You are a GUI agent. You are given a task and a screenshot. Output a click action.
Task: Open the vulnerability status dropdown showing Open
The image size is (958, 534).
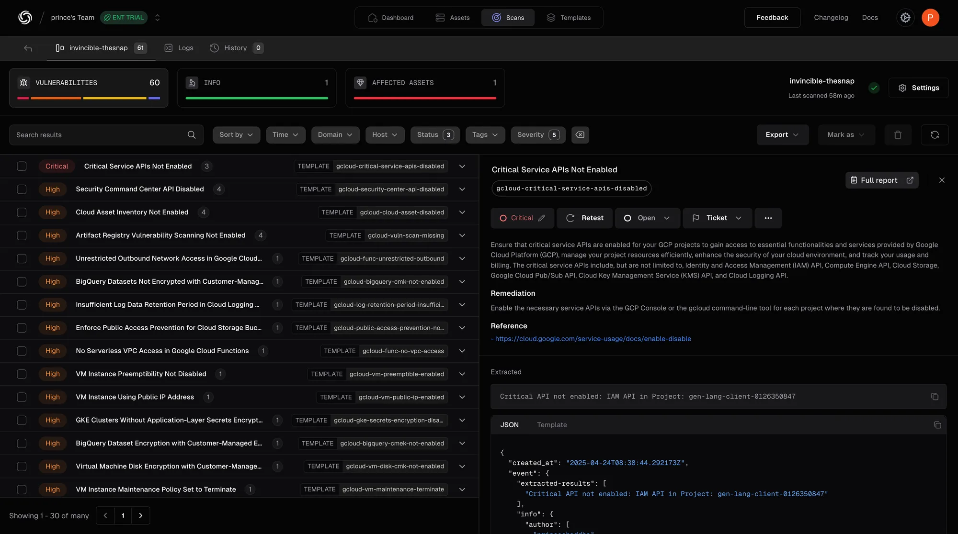(648, 218)
